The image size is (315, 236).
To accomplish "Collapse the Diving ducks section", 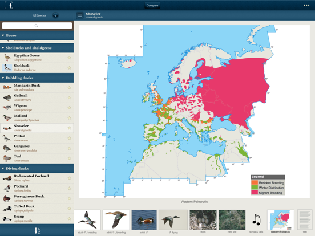I will 37,168.
